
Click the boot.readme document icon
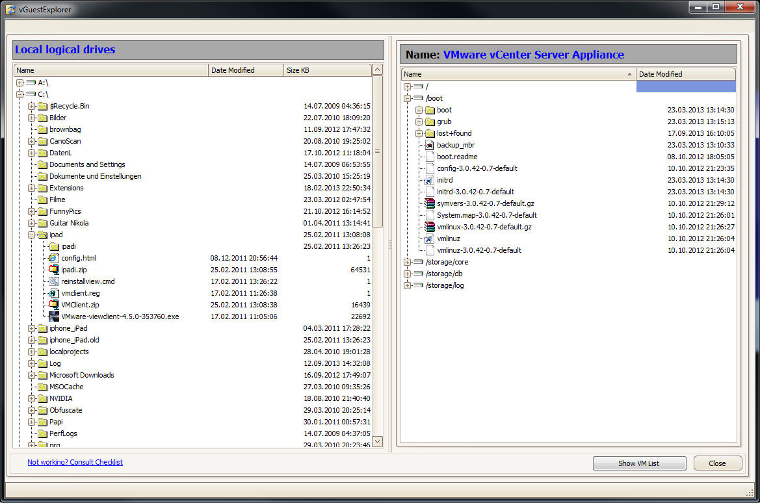point(430,157)
